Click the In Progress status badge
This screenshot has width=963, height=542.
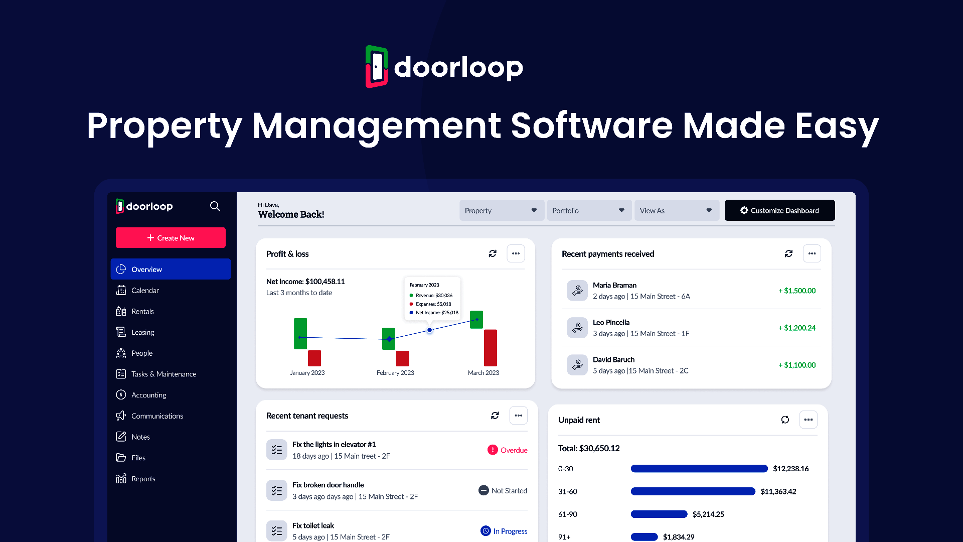[x=504, y=531]
